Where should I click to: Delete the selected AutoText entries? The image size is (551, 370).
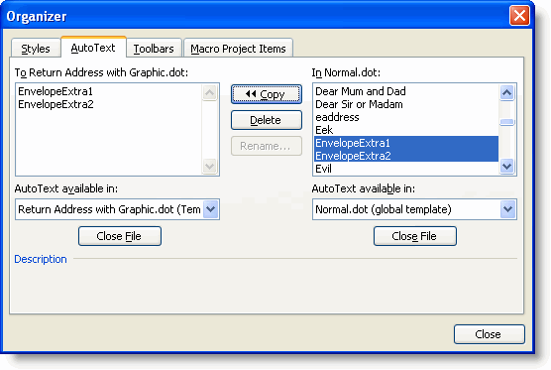coord(267,120)
